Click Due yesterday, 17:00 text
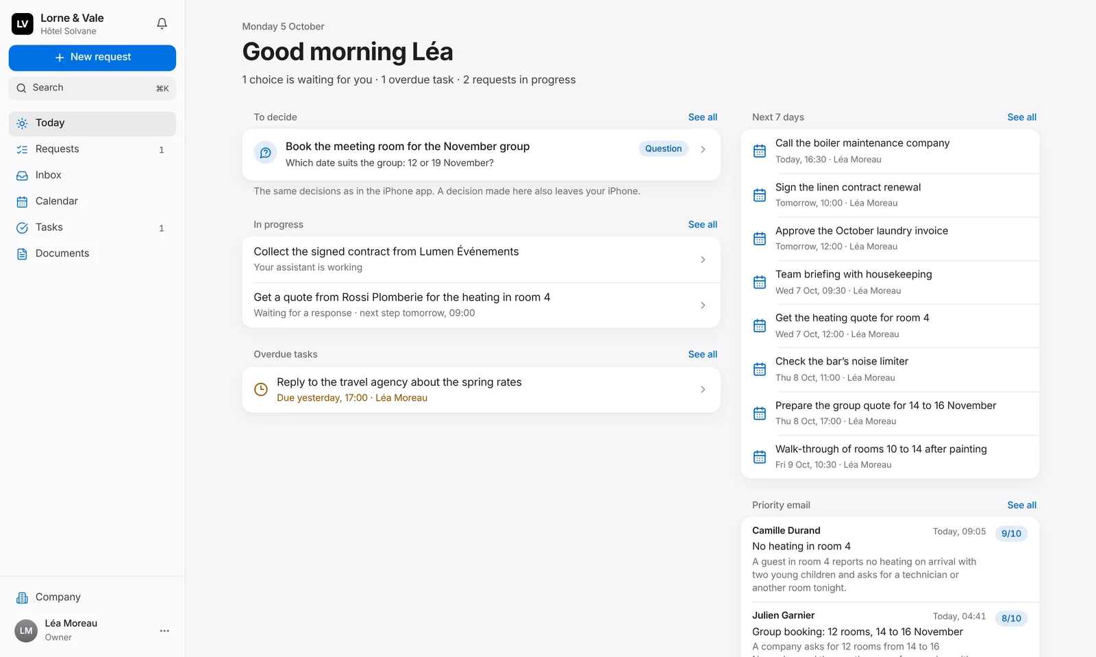 (x=322, y=398)
